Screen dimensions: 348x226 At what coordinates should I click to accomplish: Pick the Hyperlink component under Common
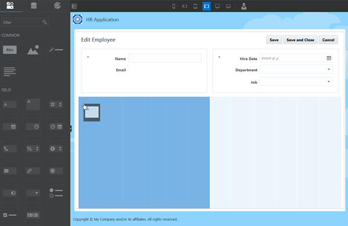coord(56,50)
